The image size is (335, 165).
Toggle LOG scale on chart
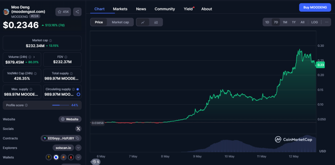coord(314,22)
